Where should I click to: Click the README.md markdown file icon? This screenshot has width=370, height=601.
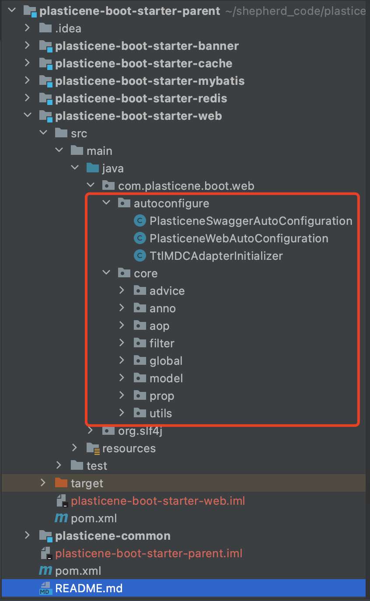click(x=45, y=588)
